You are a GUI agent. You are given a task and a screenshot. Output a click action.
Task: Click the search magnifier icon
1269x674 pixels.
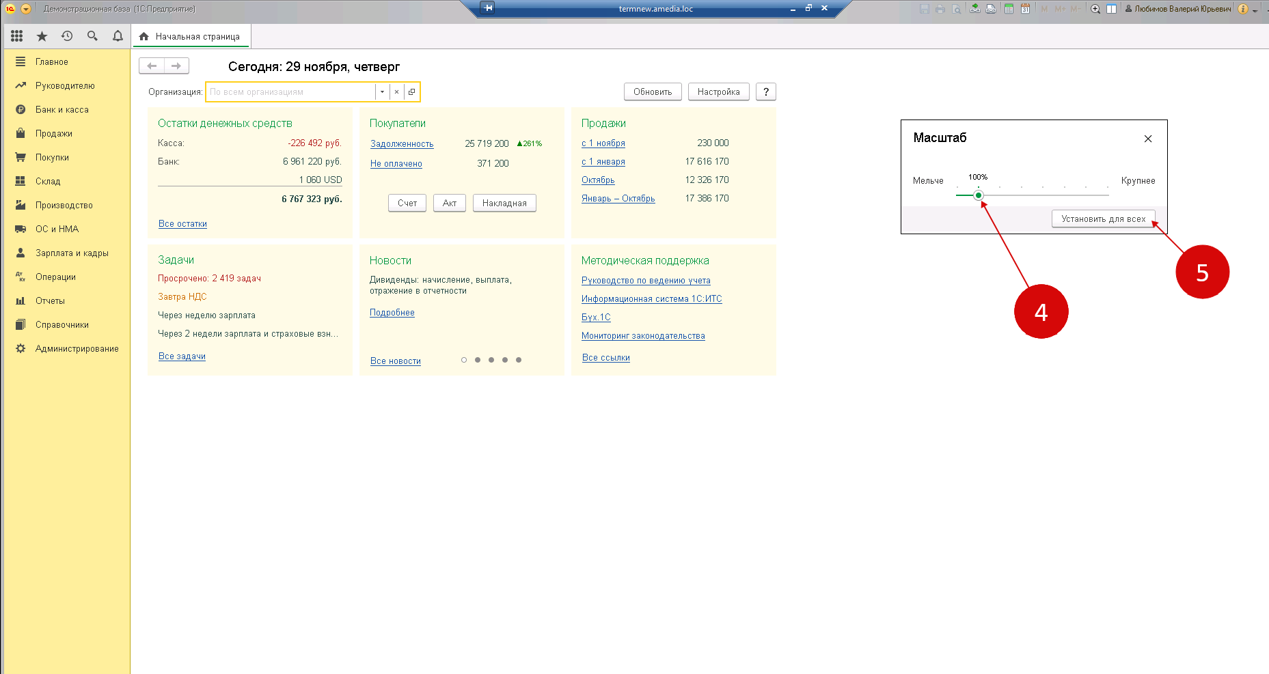[x=92, y=36]
